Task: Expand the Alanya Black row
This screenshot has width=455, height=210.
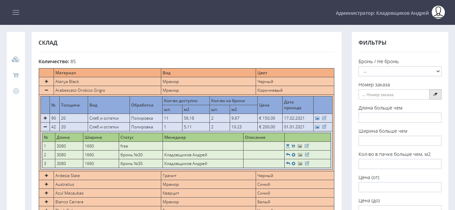Action: [x=46, y=82]
